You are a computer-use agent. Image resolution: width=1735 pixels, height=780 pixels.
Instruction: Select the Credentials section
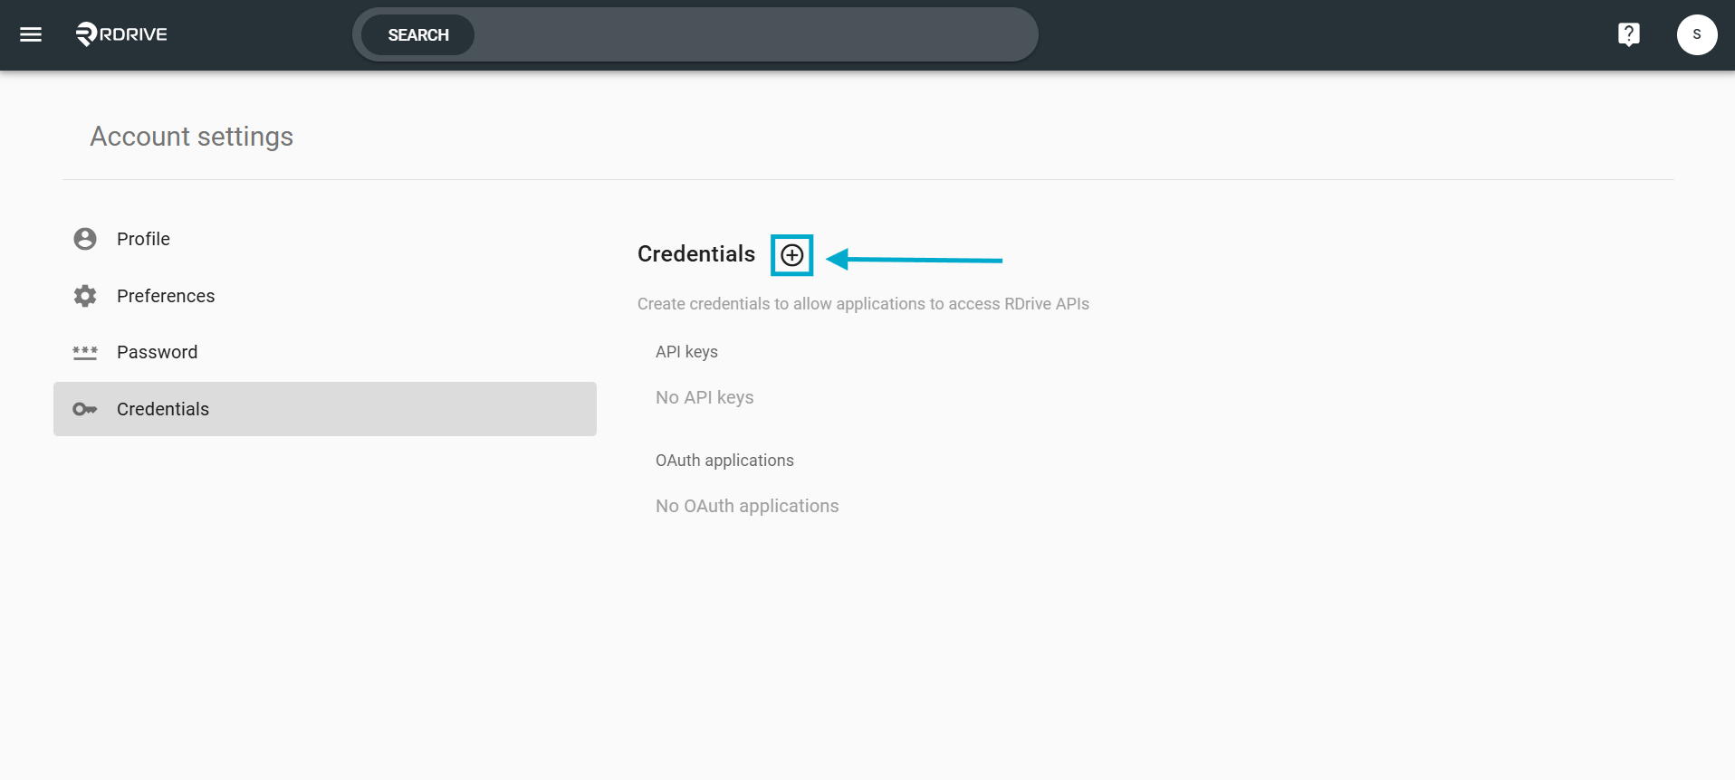pos(325,409)
